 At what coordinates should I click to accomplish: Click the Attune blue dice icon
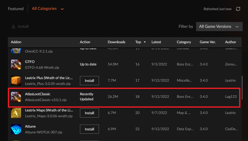pos(16,129)
